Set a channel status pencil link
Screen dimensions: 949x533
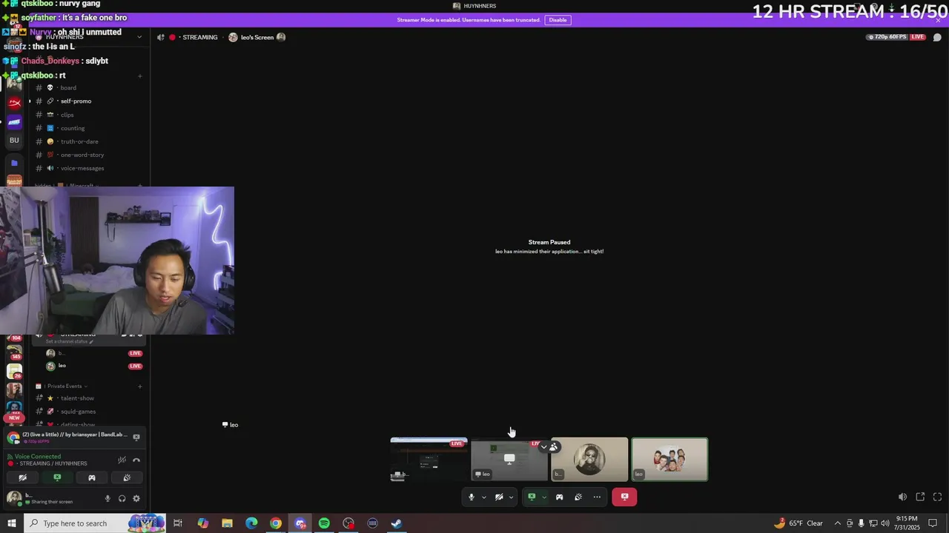(x=70, y=341)
